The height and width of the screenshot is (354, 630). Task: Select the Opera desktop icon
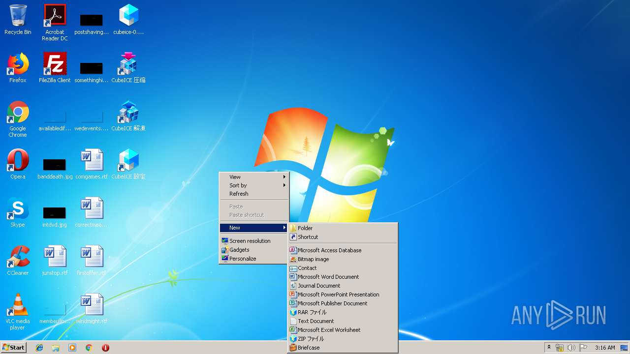coord(18,164)
